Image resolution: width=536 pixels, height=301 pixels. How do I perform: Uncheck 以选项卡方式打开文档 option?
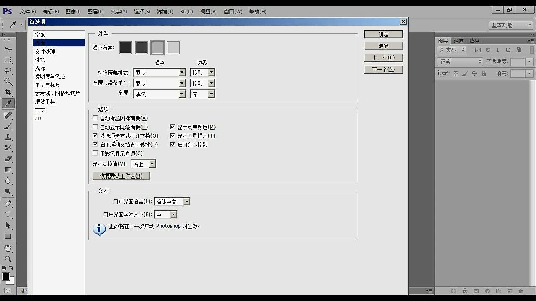click(95, 136)
